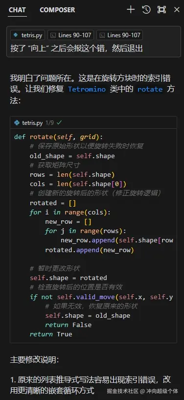The height and width of the screenshot is (400, 184).
Task: Click terminal icon on first Lines 90-107 chip
Action: tap(53, 35)
